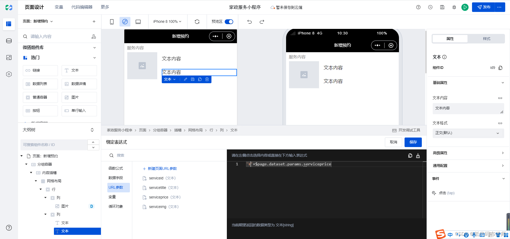Click the expression search 搜索 field
510x239 pixels.
pos(167,155)
